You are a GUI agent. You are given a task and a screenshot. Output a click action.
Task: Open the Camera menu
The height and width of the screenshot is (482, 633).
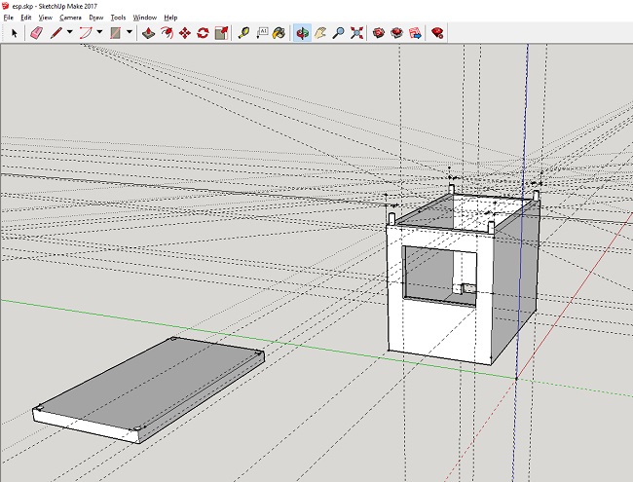[70, 18]
